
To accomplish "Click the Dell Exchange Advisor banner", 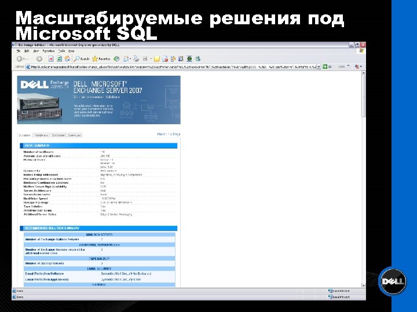I will coord(98,100).
